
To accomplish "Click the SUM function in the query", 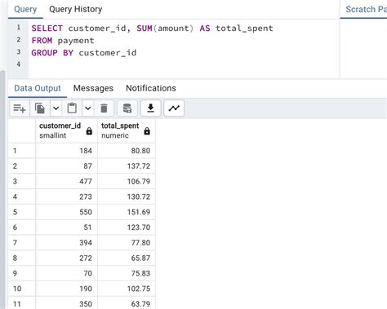I will (x=145, y=29).
